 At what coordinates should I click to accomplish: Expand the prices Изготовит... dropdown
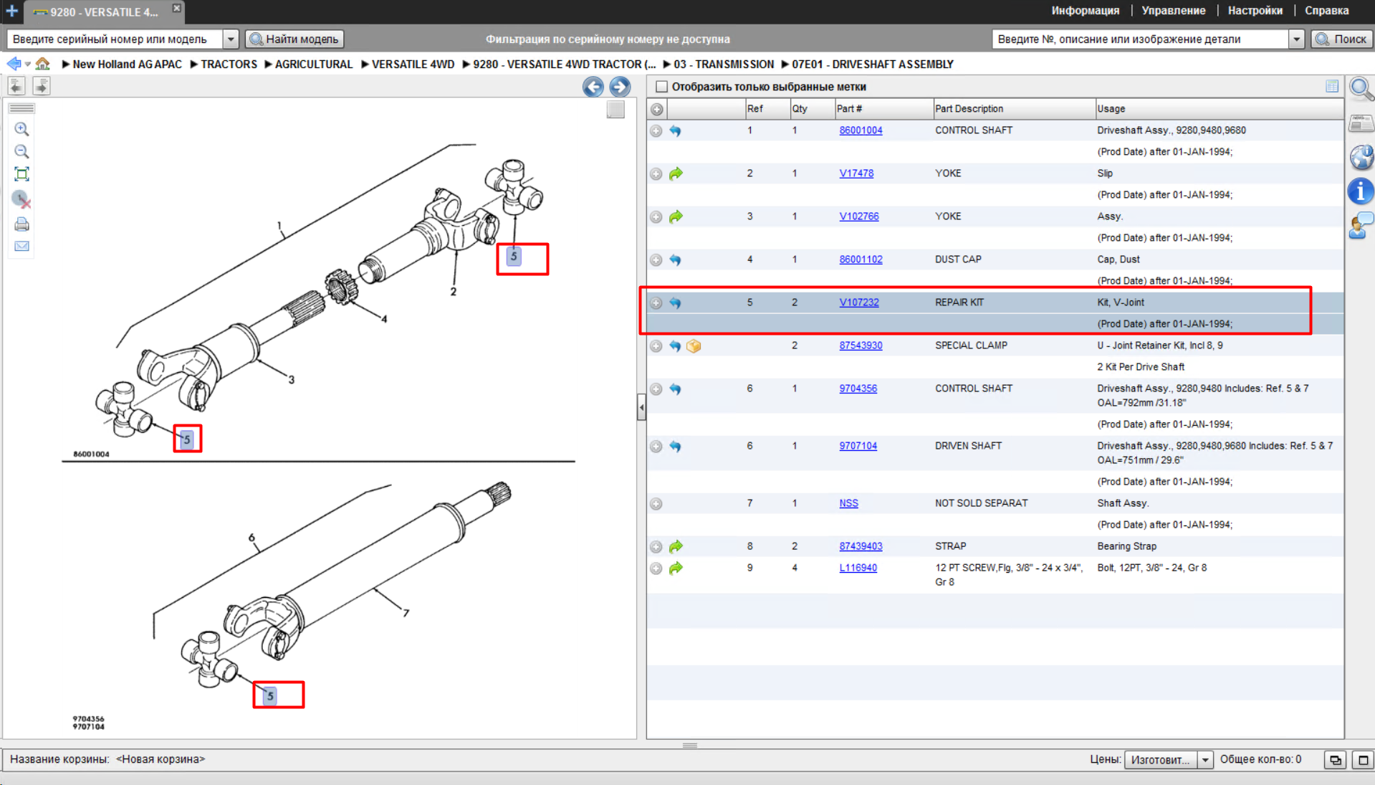(1206, 760)
